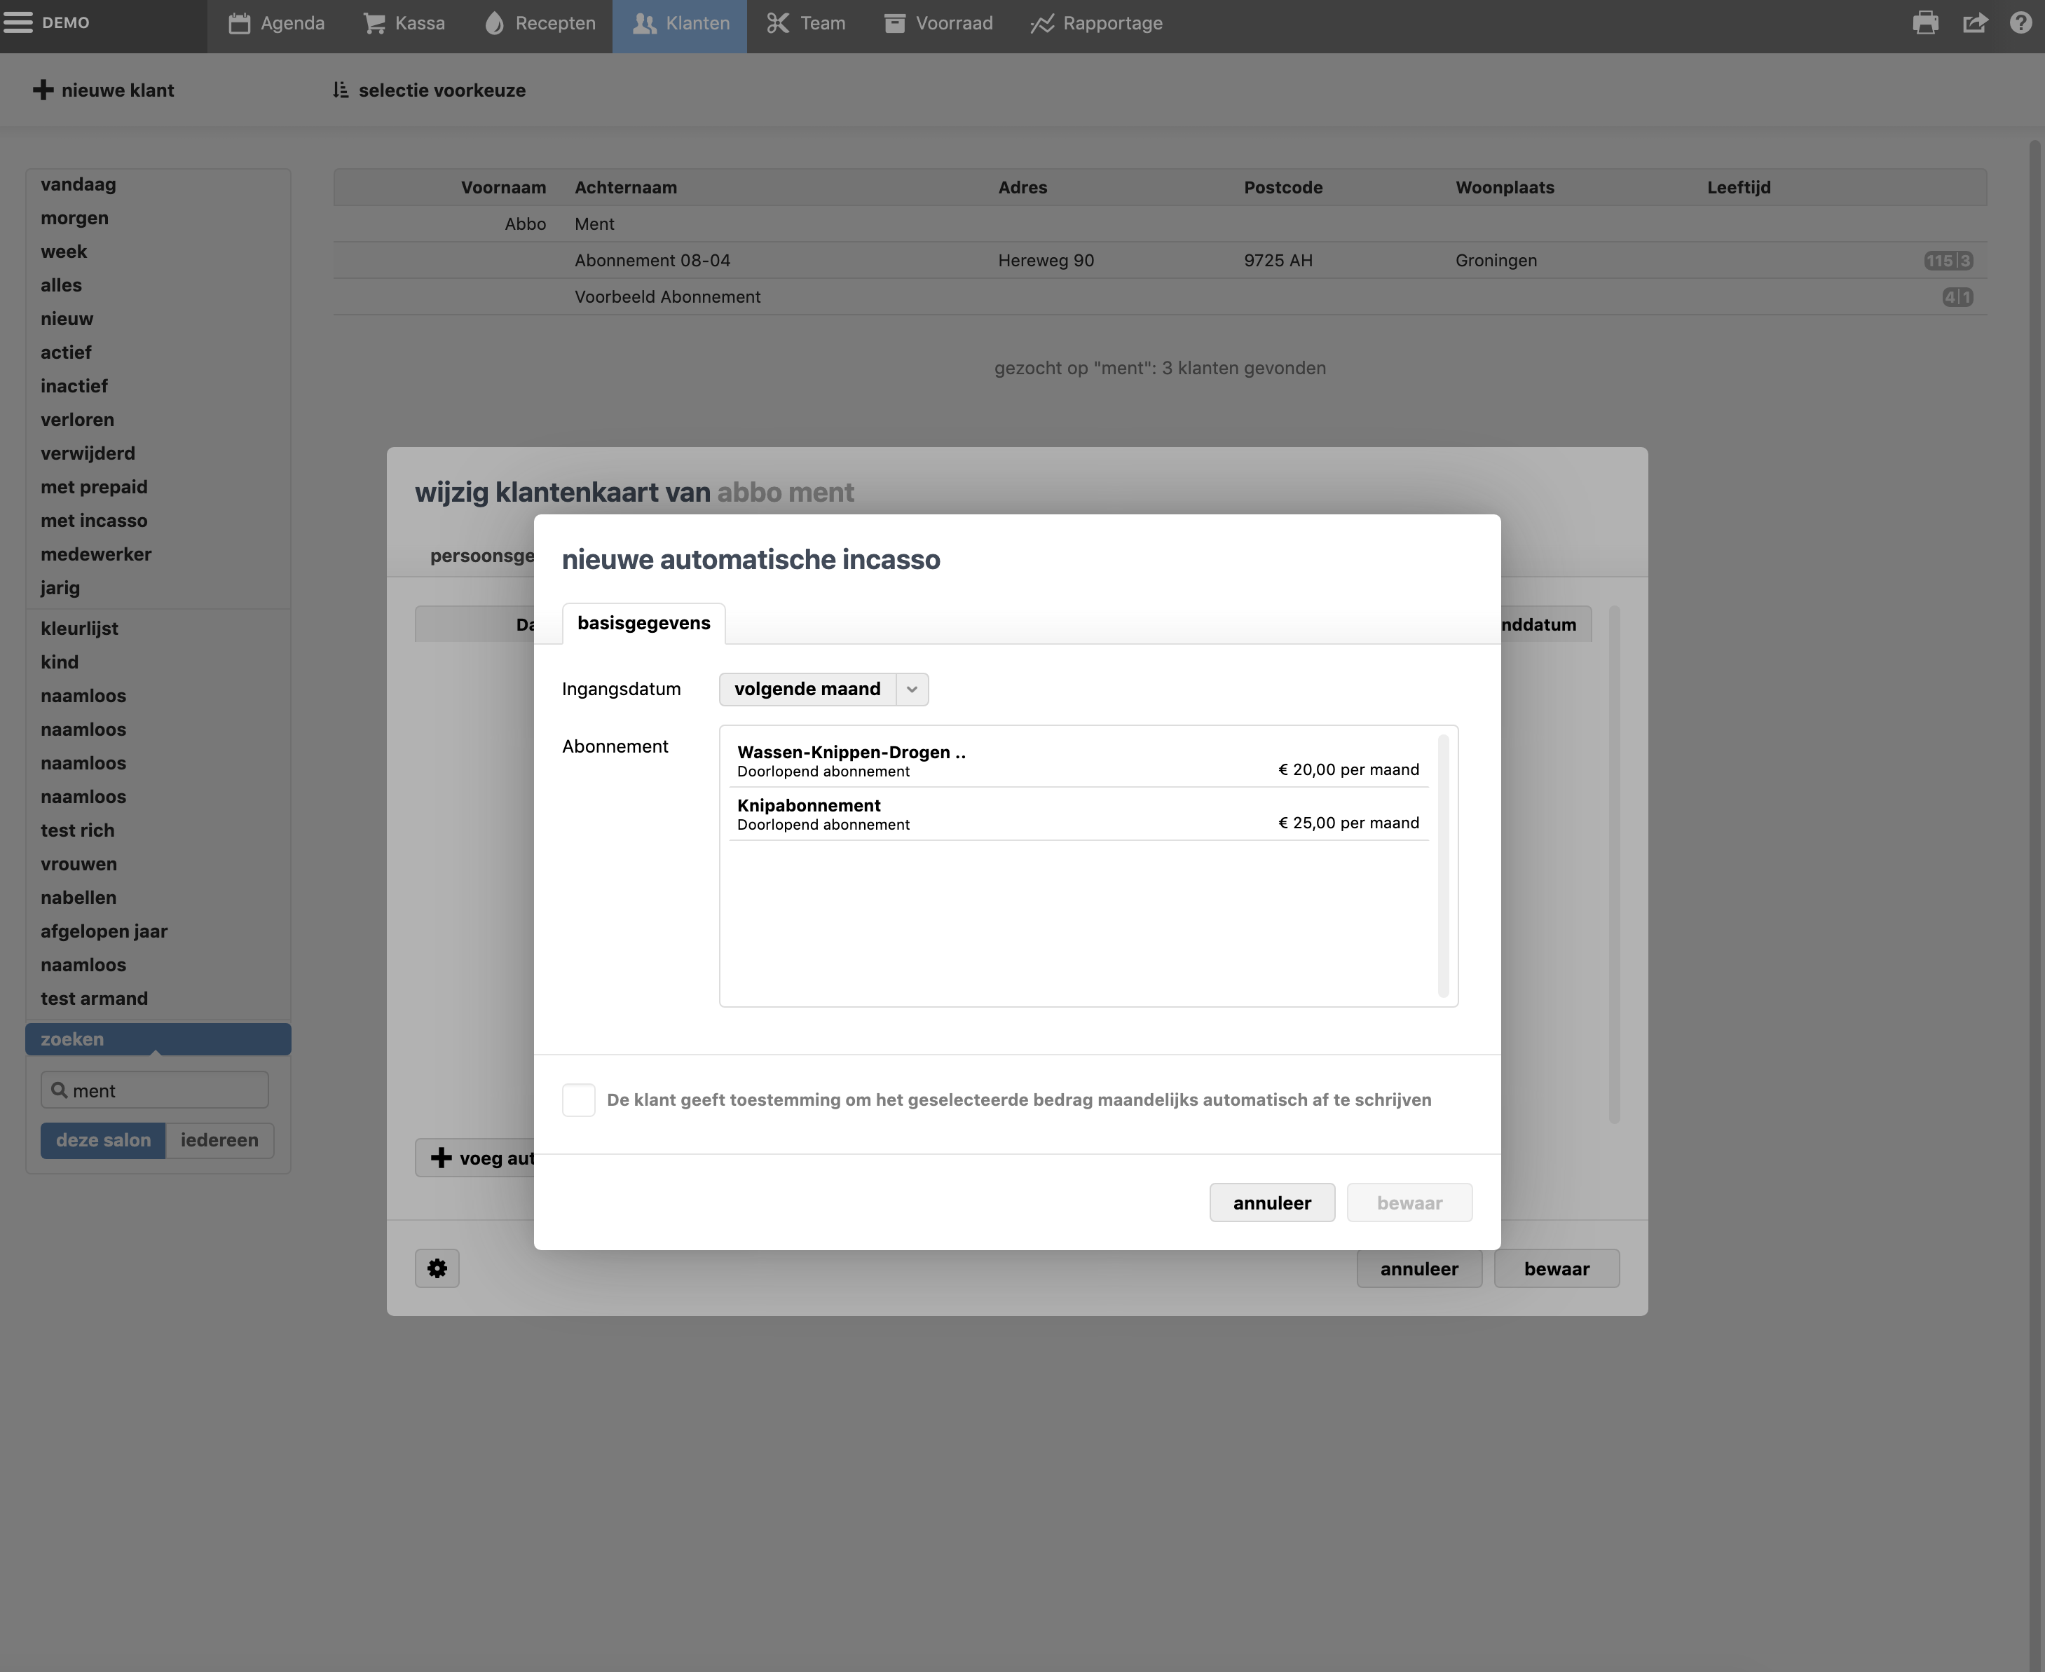Open the hamburger DEMO menu icon
Screen dimensions: 2045x1672
pyautogui.click(x=18, y=22)
